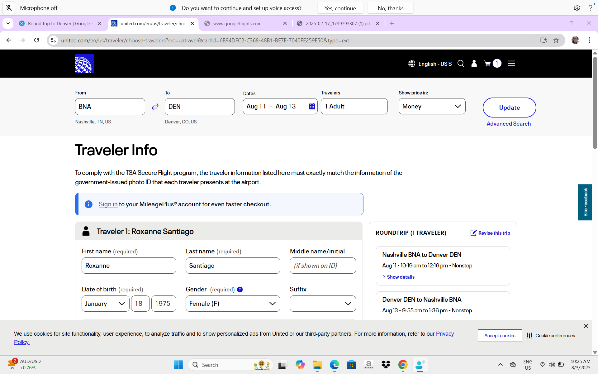
Task: Expand Show details for Nashville to Denver
Action: pos(398,277)
